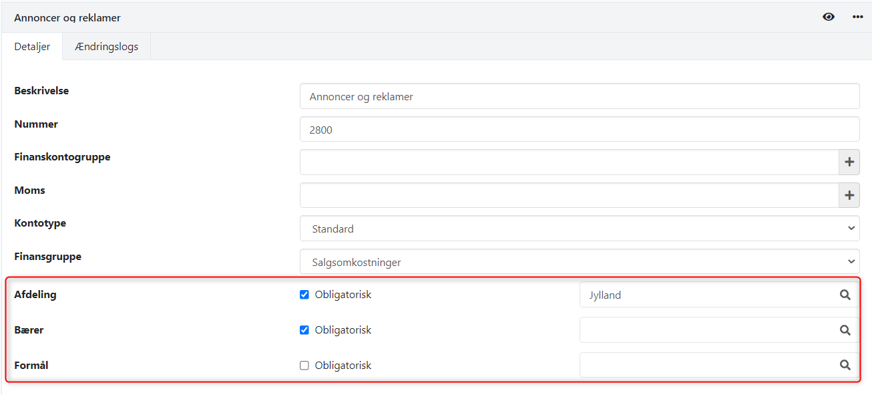Screen dimensions: 872x395
Task: Open the Bærer lookup with the magnifier icon
Action: click(x=845, y=330)
